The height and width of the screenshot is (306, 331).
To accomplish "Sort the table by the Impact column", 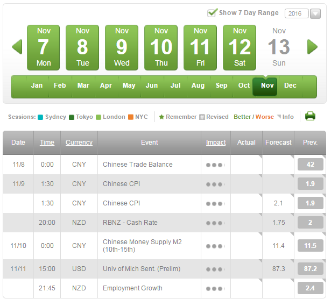I will tap(216, 143).
